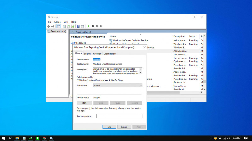Open Help via the blue question mark icon
The width and height of the screenshot is (252, 141).
[x=78, y=26]
